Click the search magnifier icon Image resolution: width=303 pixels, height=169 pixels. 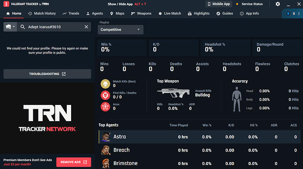22,27
